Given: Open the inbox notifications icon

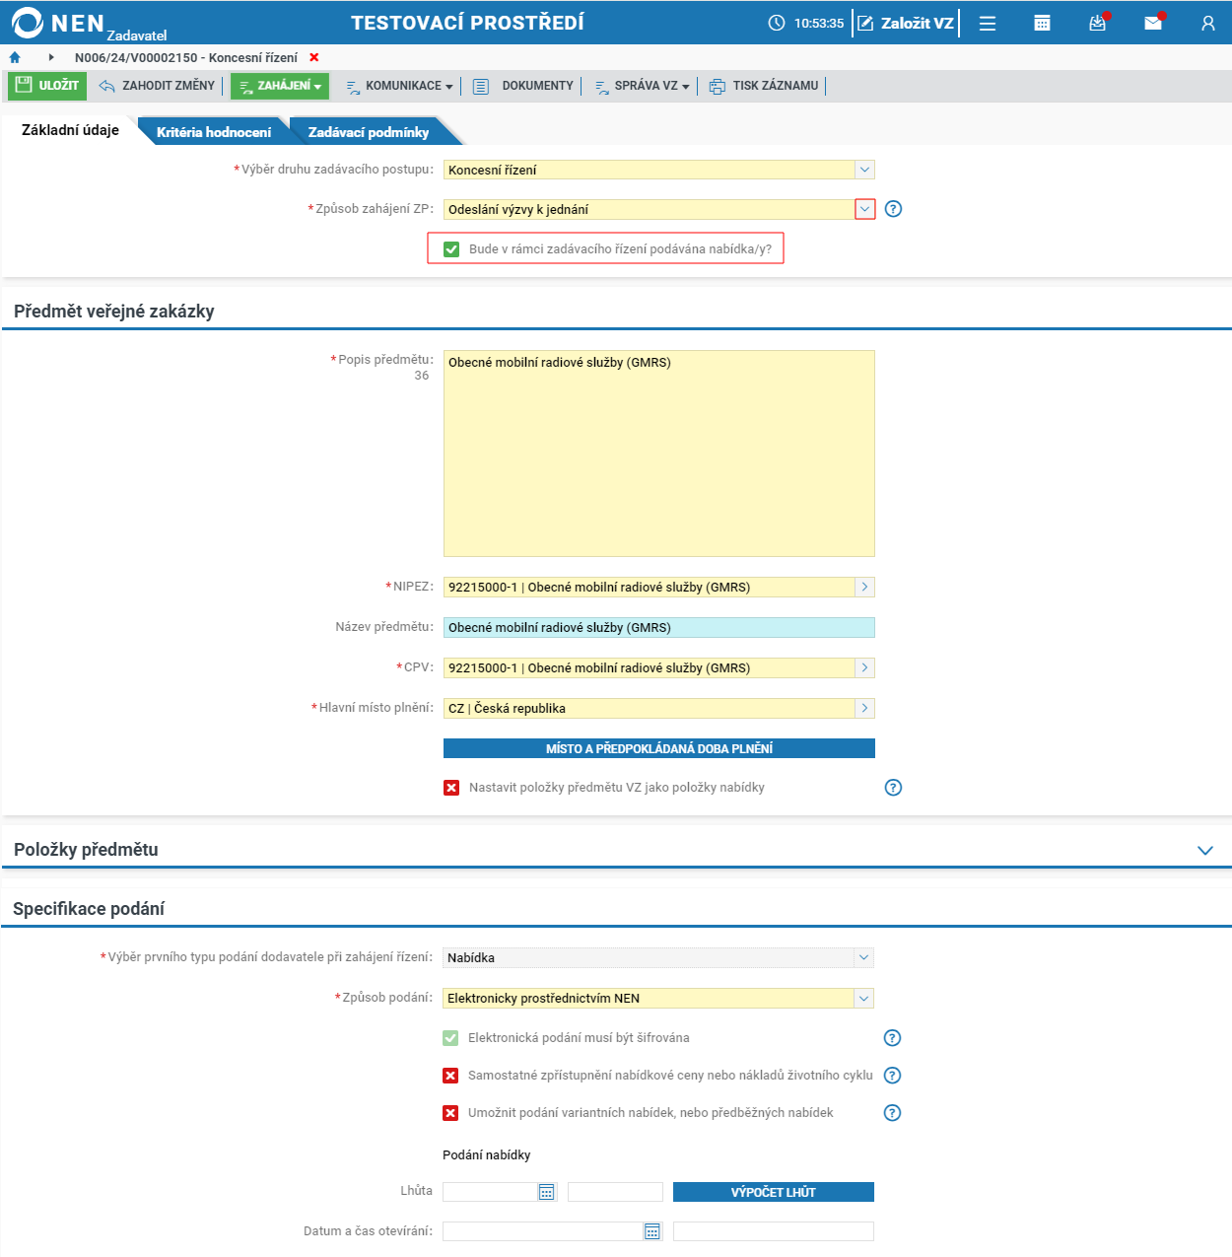Looking at the screenshot, I should [1097, 23].
